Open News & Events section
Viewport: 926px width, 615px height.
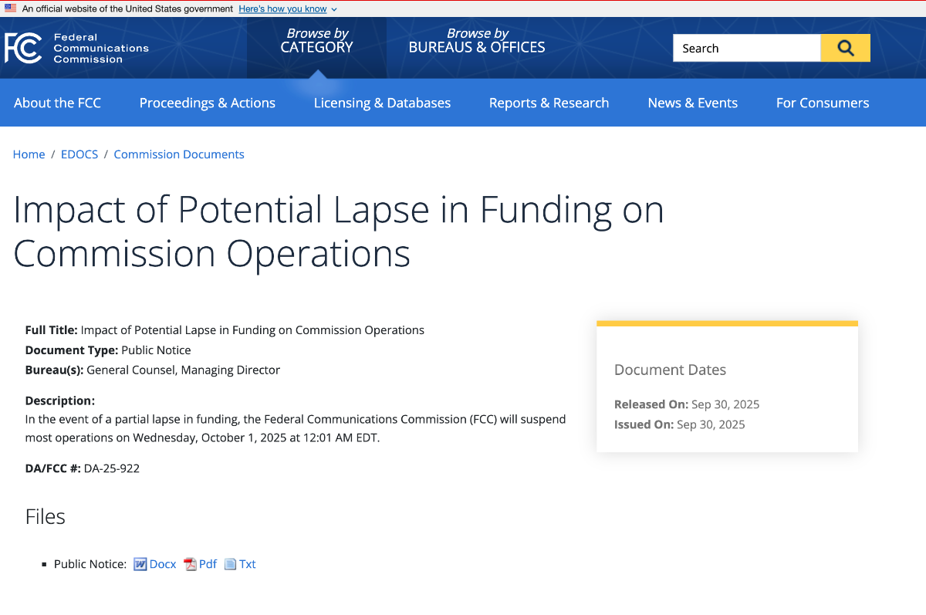pos(692,103)
